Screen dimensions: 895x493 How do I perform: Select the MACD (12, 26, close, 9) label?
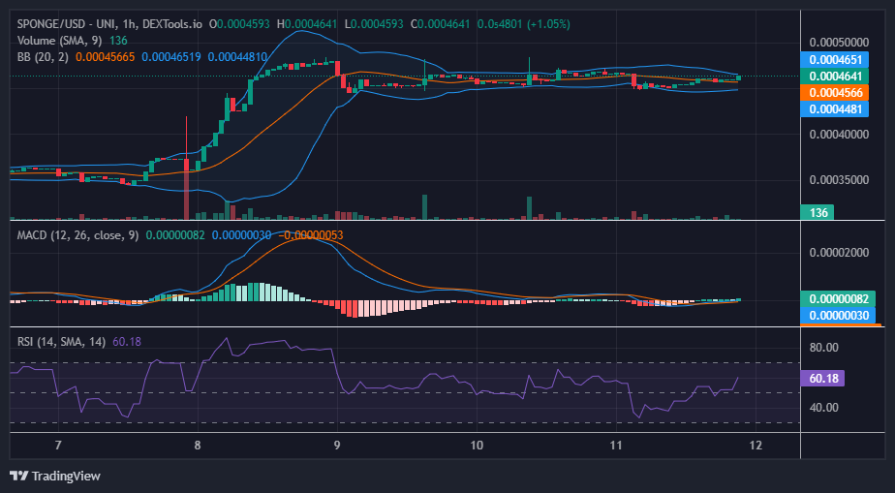[x=77, y=235]
